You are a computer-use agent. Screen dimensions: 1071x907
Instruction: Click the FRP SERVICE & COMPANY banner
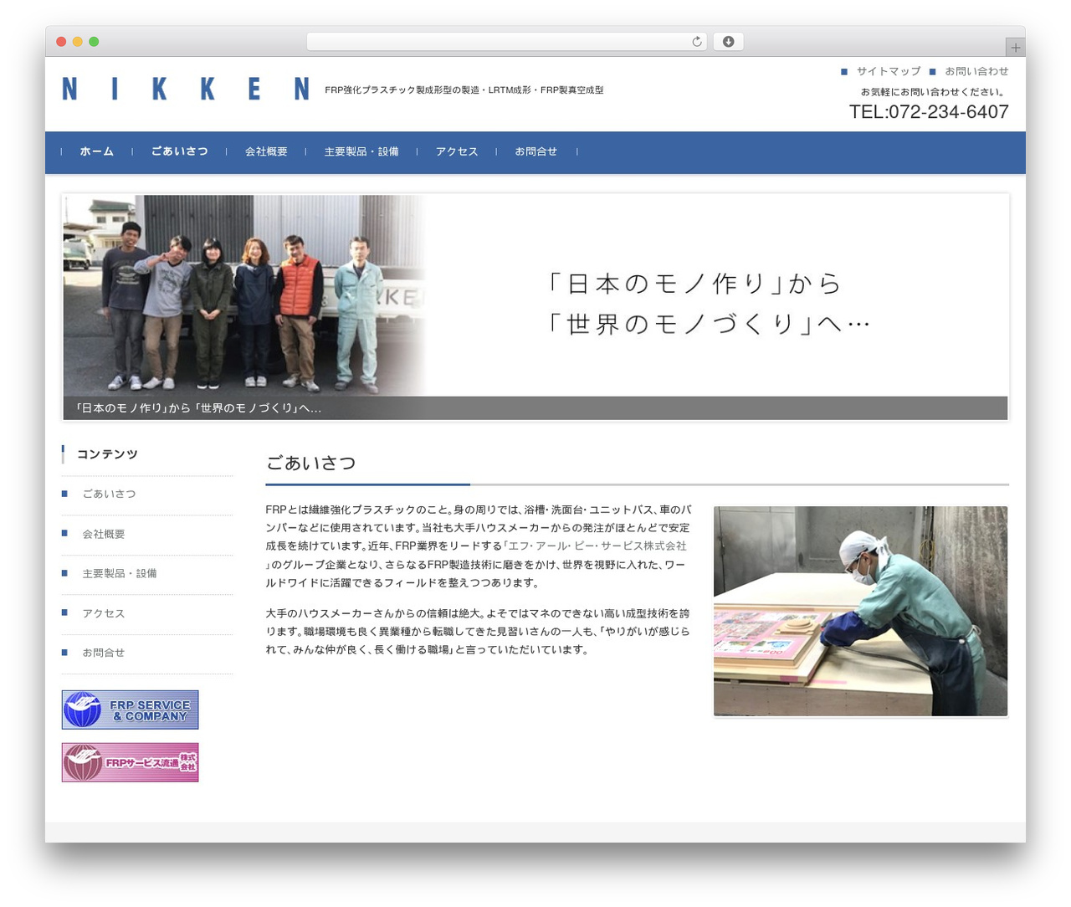click(130, 710)
